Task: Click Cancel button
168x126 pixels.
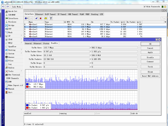Action: [150, 48]
